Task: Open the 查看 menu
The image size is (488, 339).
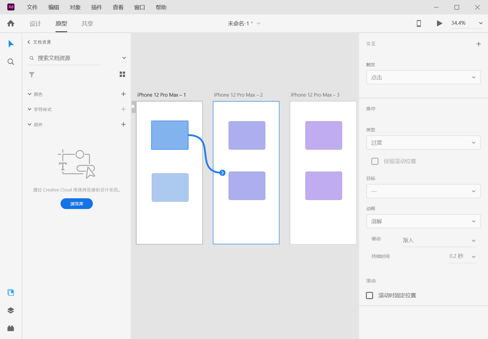Action: pyautogui.click(x=118, y=7)
